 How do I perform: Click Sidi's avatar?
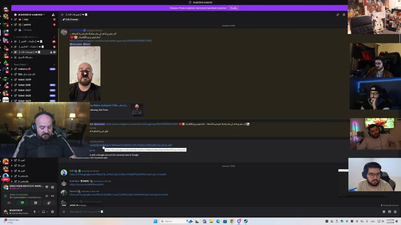tap(64, 172)
